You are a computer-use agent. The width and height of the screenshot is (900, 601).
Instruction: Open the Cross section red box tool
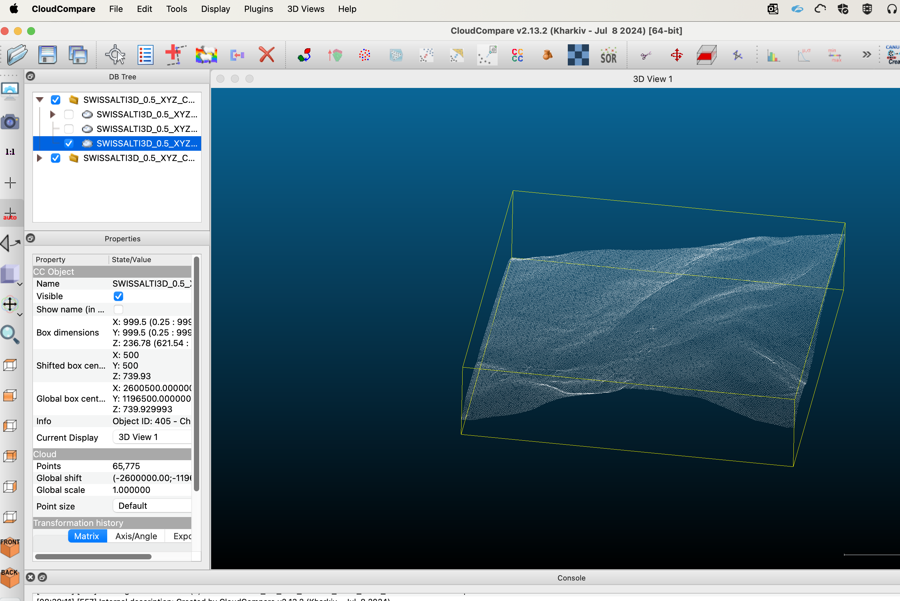[x=707, y=55]
